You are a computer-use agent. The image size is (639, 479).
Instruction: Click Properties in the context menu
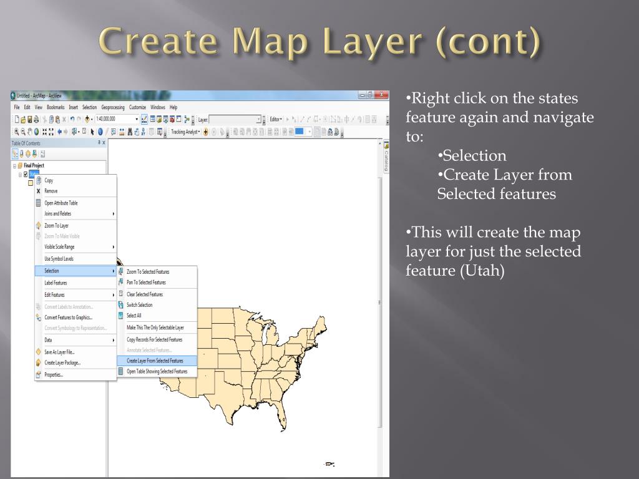(53, 375)
